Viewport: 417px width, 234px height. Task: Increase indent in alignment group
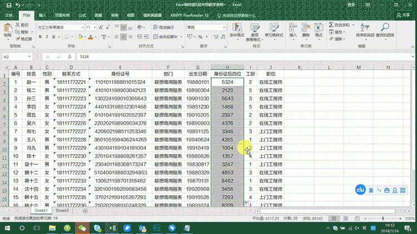146,37
